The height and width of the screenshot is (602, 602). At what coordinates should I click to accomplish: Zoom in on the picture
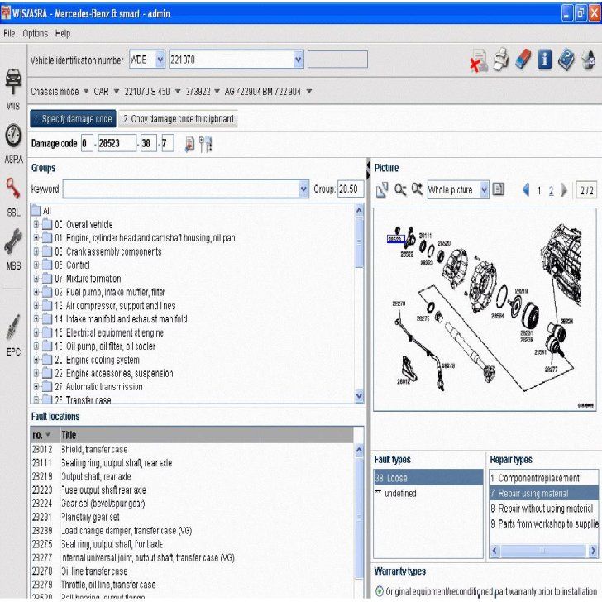click(x=417, y=189)
